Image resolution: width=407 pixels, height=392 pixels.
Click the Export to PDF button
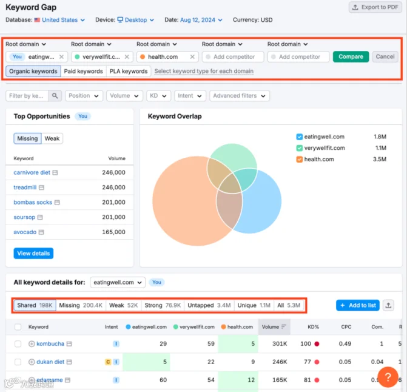click(375, 7)
